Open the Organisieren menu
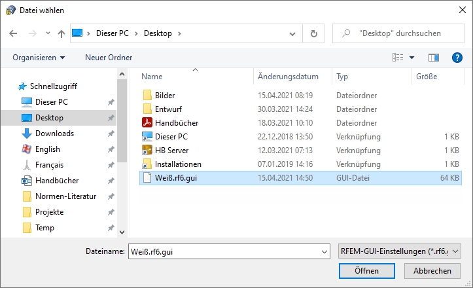 (x=39, y=58)
